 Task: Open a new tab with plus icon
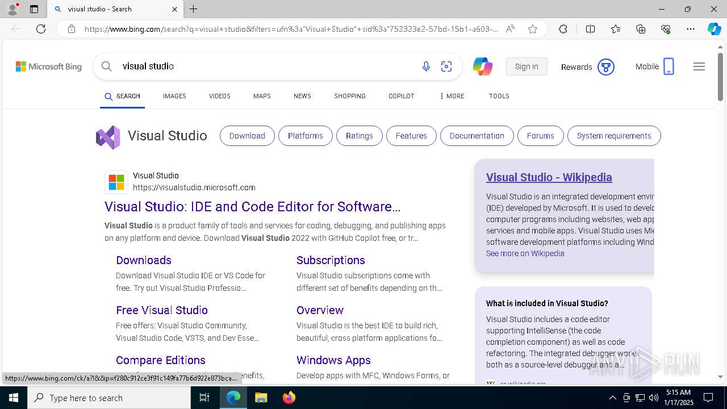[x=194, y=9]
